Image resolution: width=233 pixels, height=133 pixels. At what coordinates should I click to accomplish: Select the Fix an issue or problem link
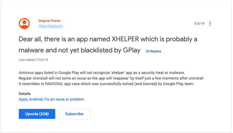pyautogui.click(x=64, y=99)
